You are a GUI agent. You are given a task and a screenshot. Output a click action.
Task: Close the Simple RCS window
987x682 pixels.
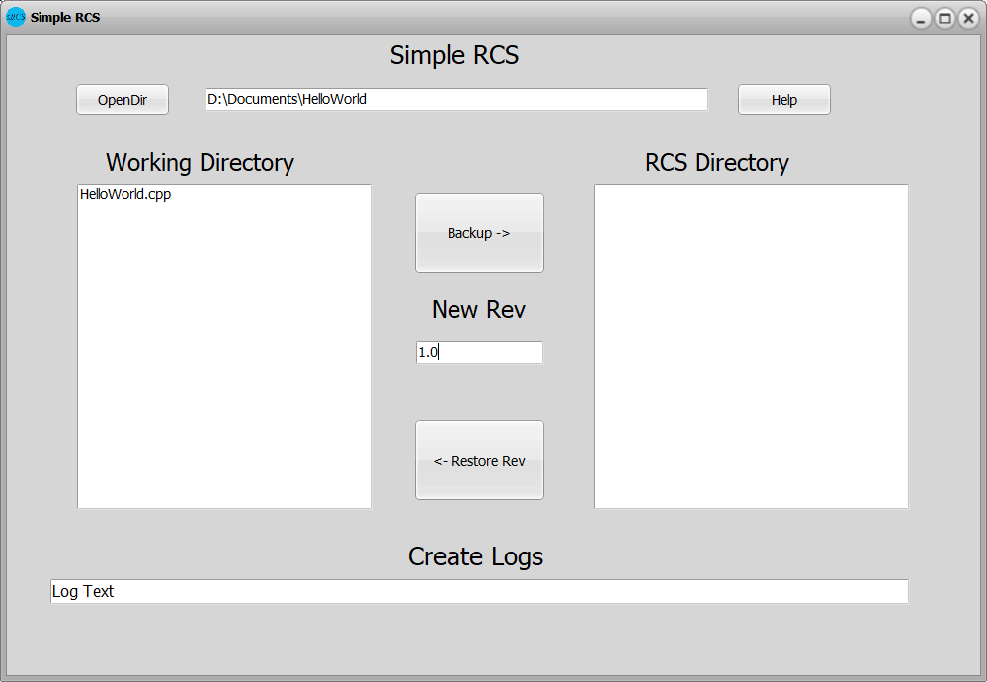968,18
